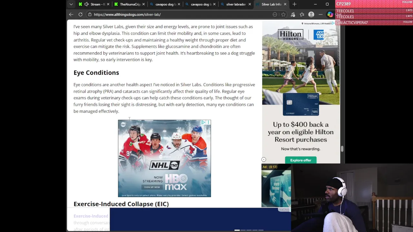Screen dimensions: 413x232
Task: Switch to the Stream - Kick tab
Action: click(x=94, y=4)
